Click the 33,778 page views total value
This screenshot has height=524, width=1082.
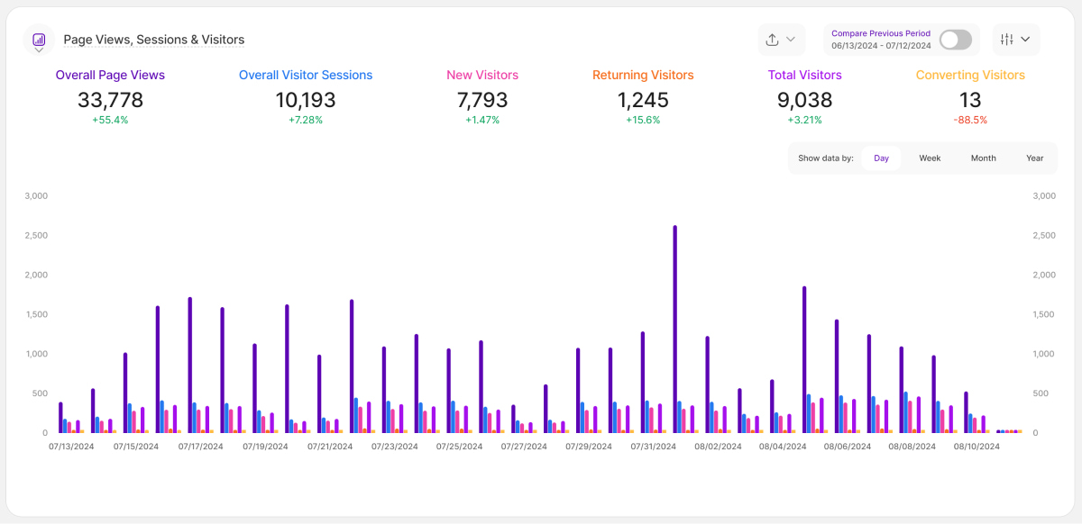click(110, 100)
